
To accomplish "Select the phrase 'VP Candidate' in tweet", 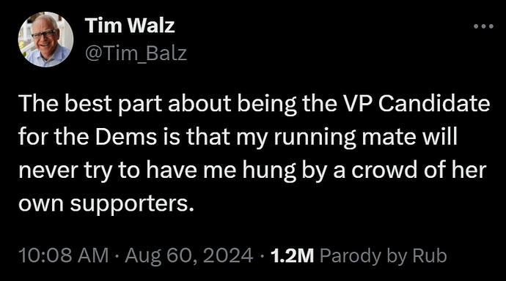I will click(414, 103).
